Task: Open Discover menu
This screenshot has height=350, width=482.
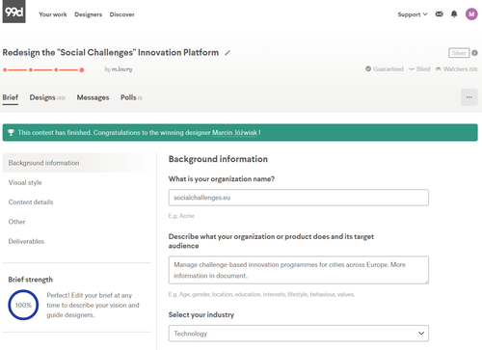Action: (x=122, y=14)
